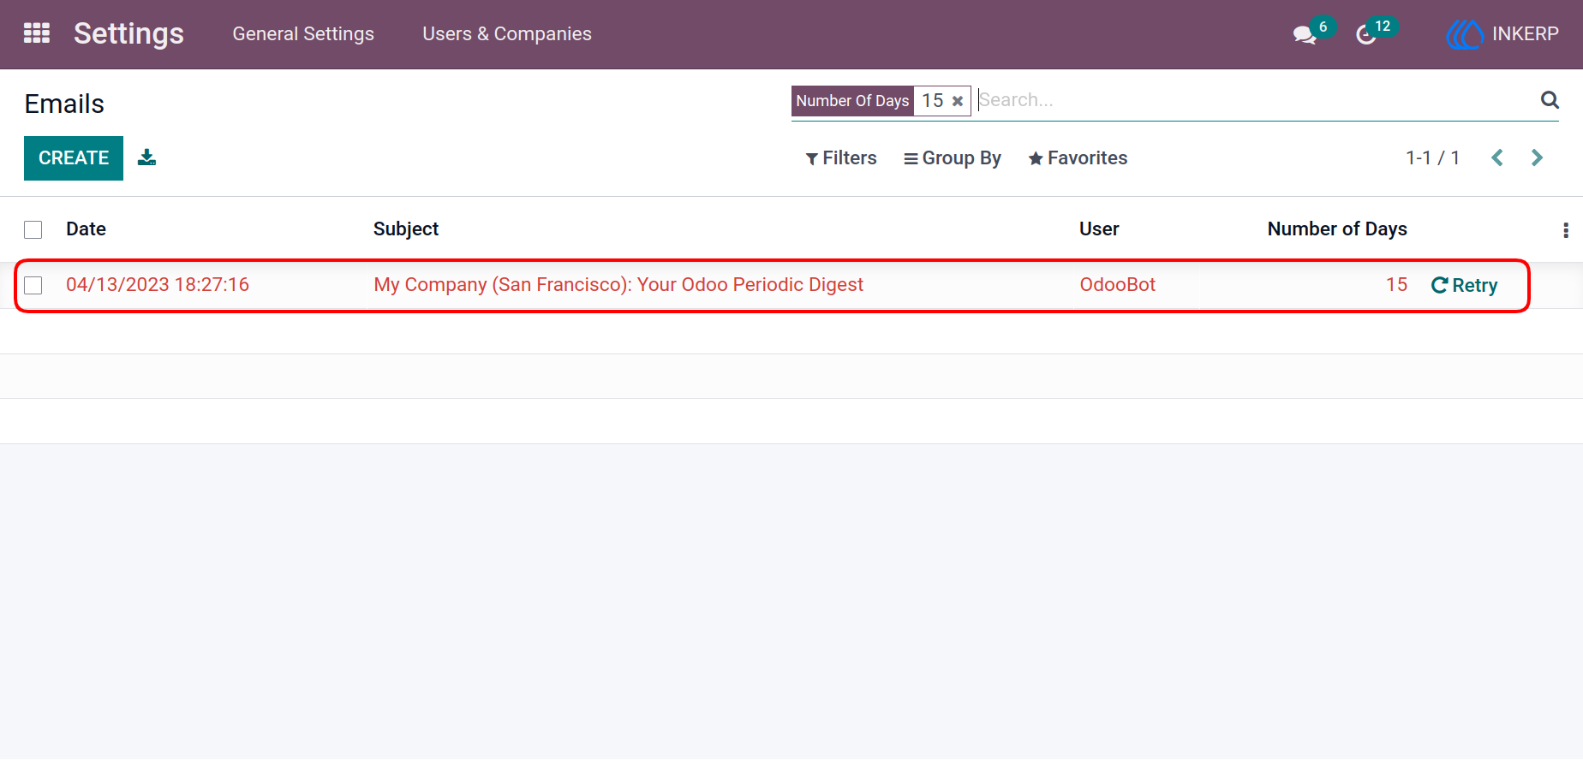Viewport: 1583px width, 760px height.
Task: Click the Number Of Days facet label
Action: pos(852,101)
